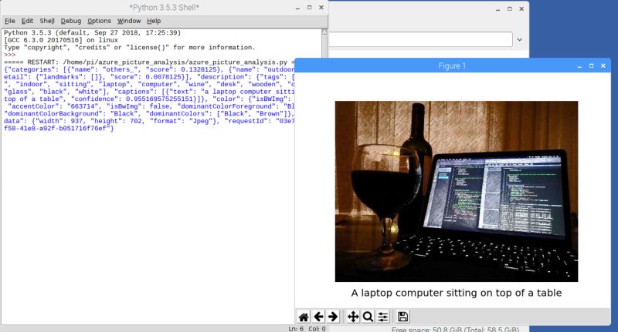Close the Figure 1 window

pos(603,66)
